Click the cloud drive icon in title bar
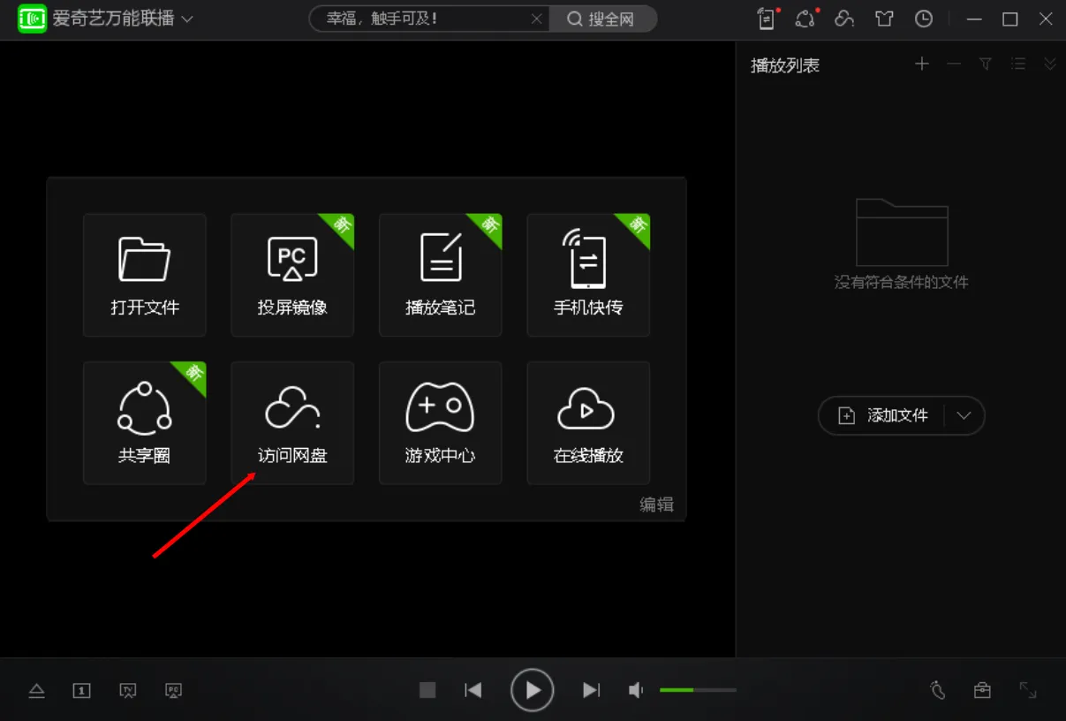This screenshot has width=1066, height=721. [x=844, y=19]
